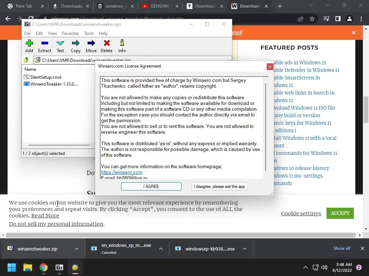Close the downloads bar

point(363,248)
